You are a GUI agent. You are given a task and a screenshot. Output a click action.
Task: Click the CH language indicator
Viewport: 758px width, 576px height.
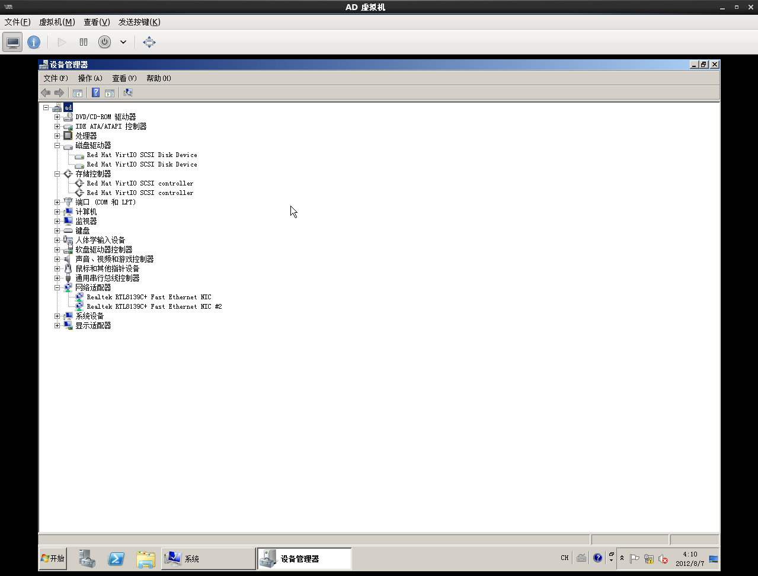tap(565, 558)
